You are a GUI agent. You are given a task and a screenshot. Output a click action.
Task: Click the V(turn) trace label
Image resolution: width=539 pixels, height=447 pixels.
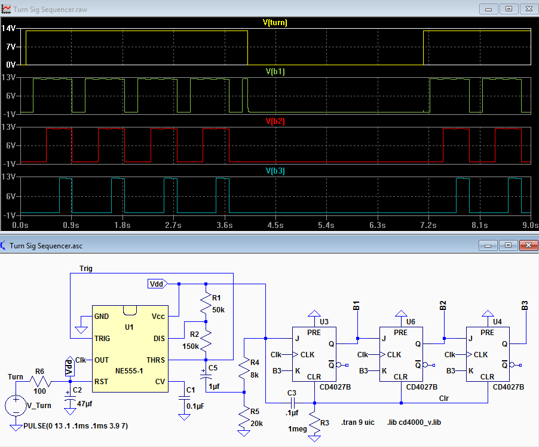(x=275, y=22)
